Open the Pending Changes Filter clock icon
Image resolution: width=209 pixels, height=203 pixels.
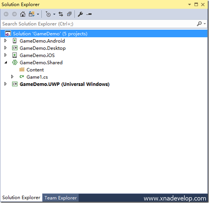(x=48, y=14)
